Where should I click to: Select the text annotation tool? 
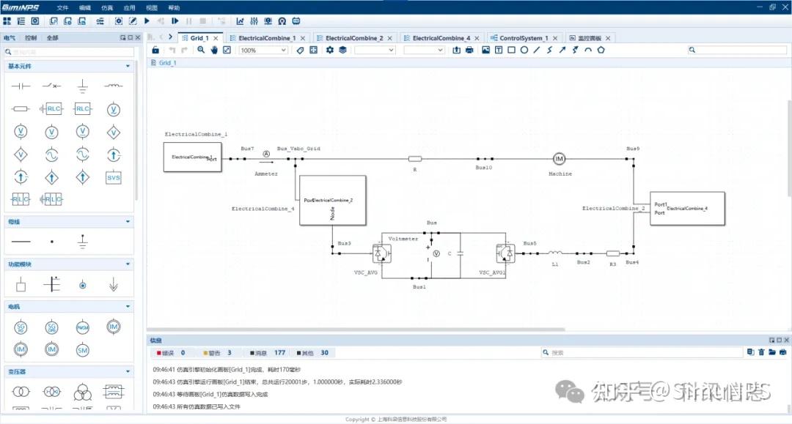[x=498, y=50]
